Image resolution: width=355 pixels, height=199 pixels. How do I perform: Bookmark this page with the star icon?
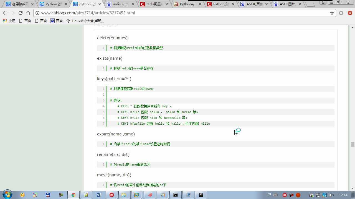click(332, 13)
